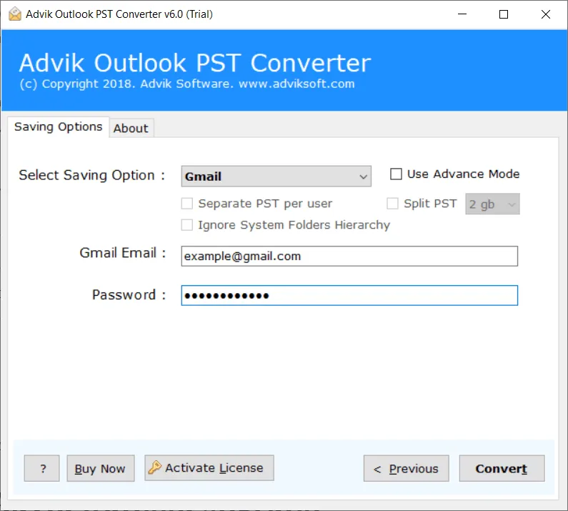Image resolution: width=568 pixels, height=511 pixels.
Task: Click the 'Password :' label text
Action: tap(129, 294)
